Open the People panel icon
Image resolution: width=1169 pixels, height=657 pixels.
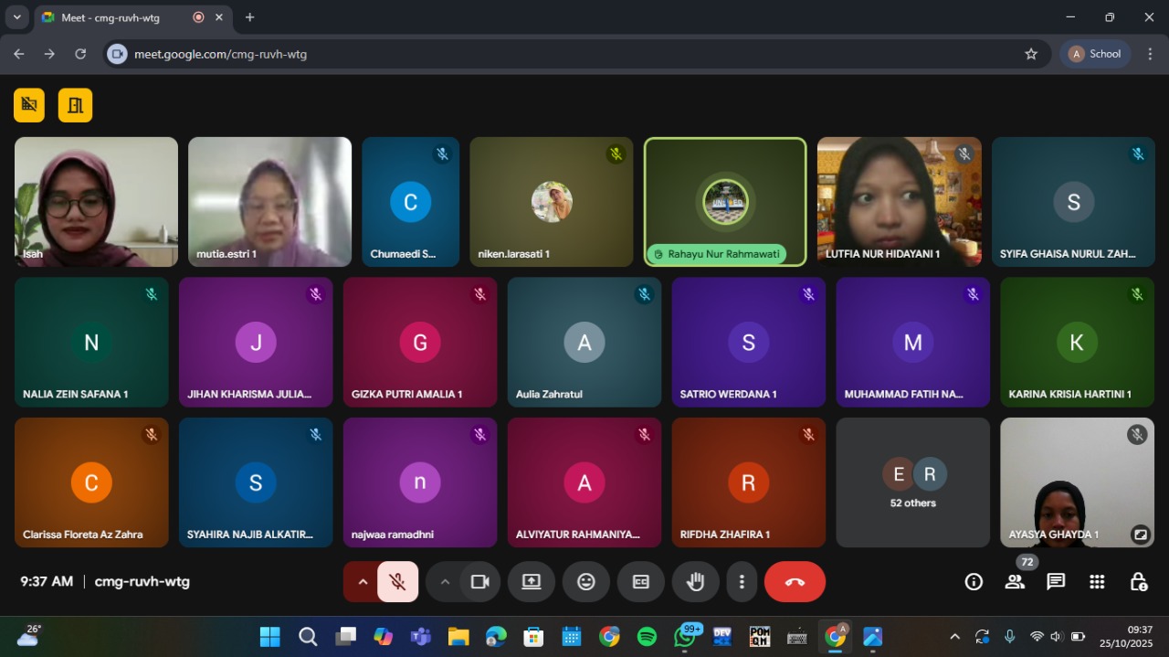tap(1015, 582)
